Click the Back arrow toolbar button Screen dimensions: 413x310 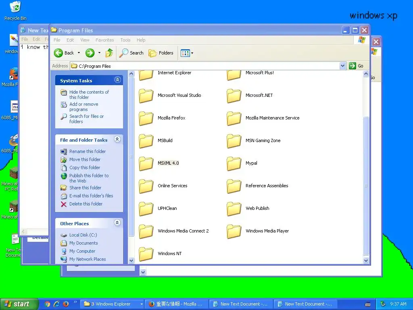point(64,53)
